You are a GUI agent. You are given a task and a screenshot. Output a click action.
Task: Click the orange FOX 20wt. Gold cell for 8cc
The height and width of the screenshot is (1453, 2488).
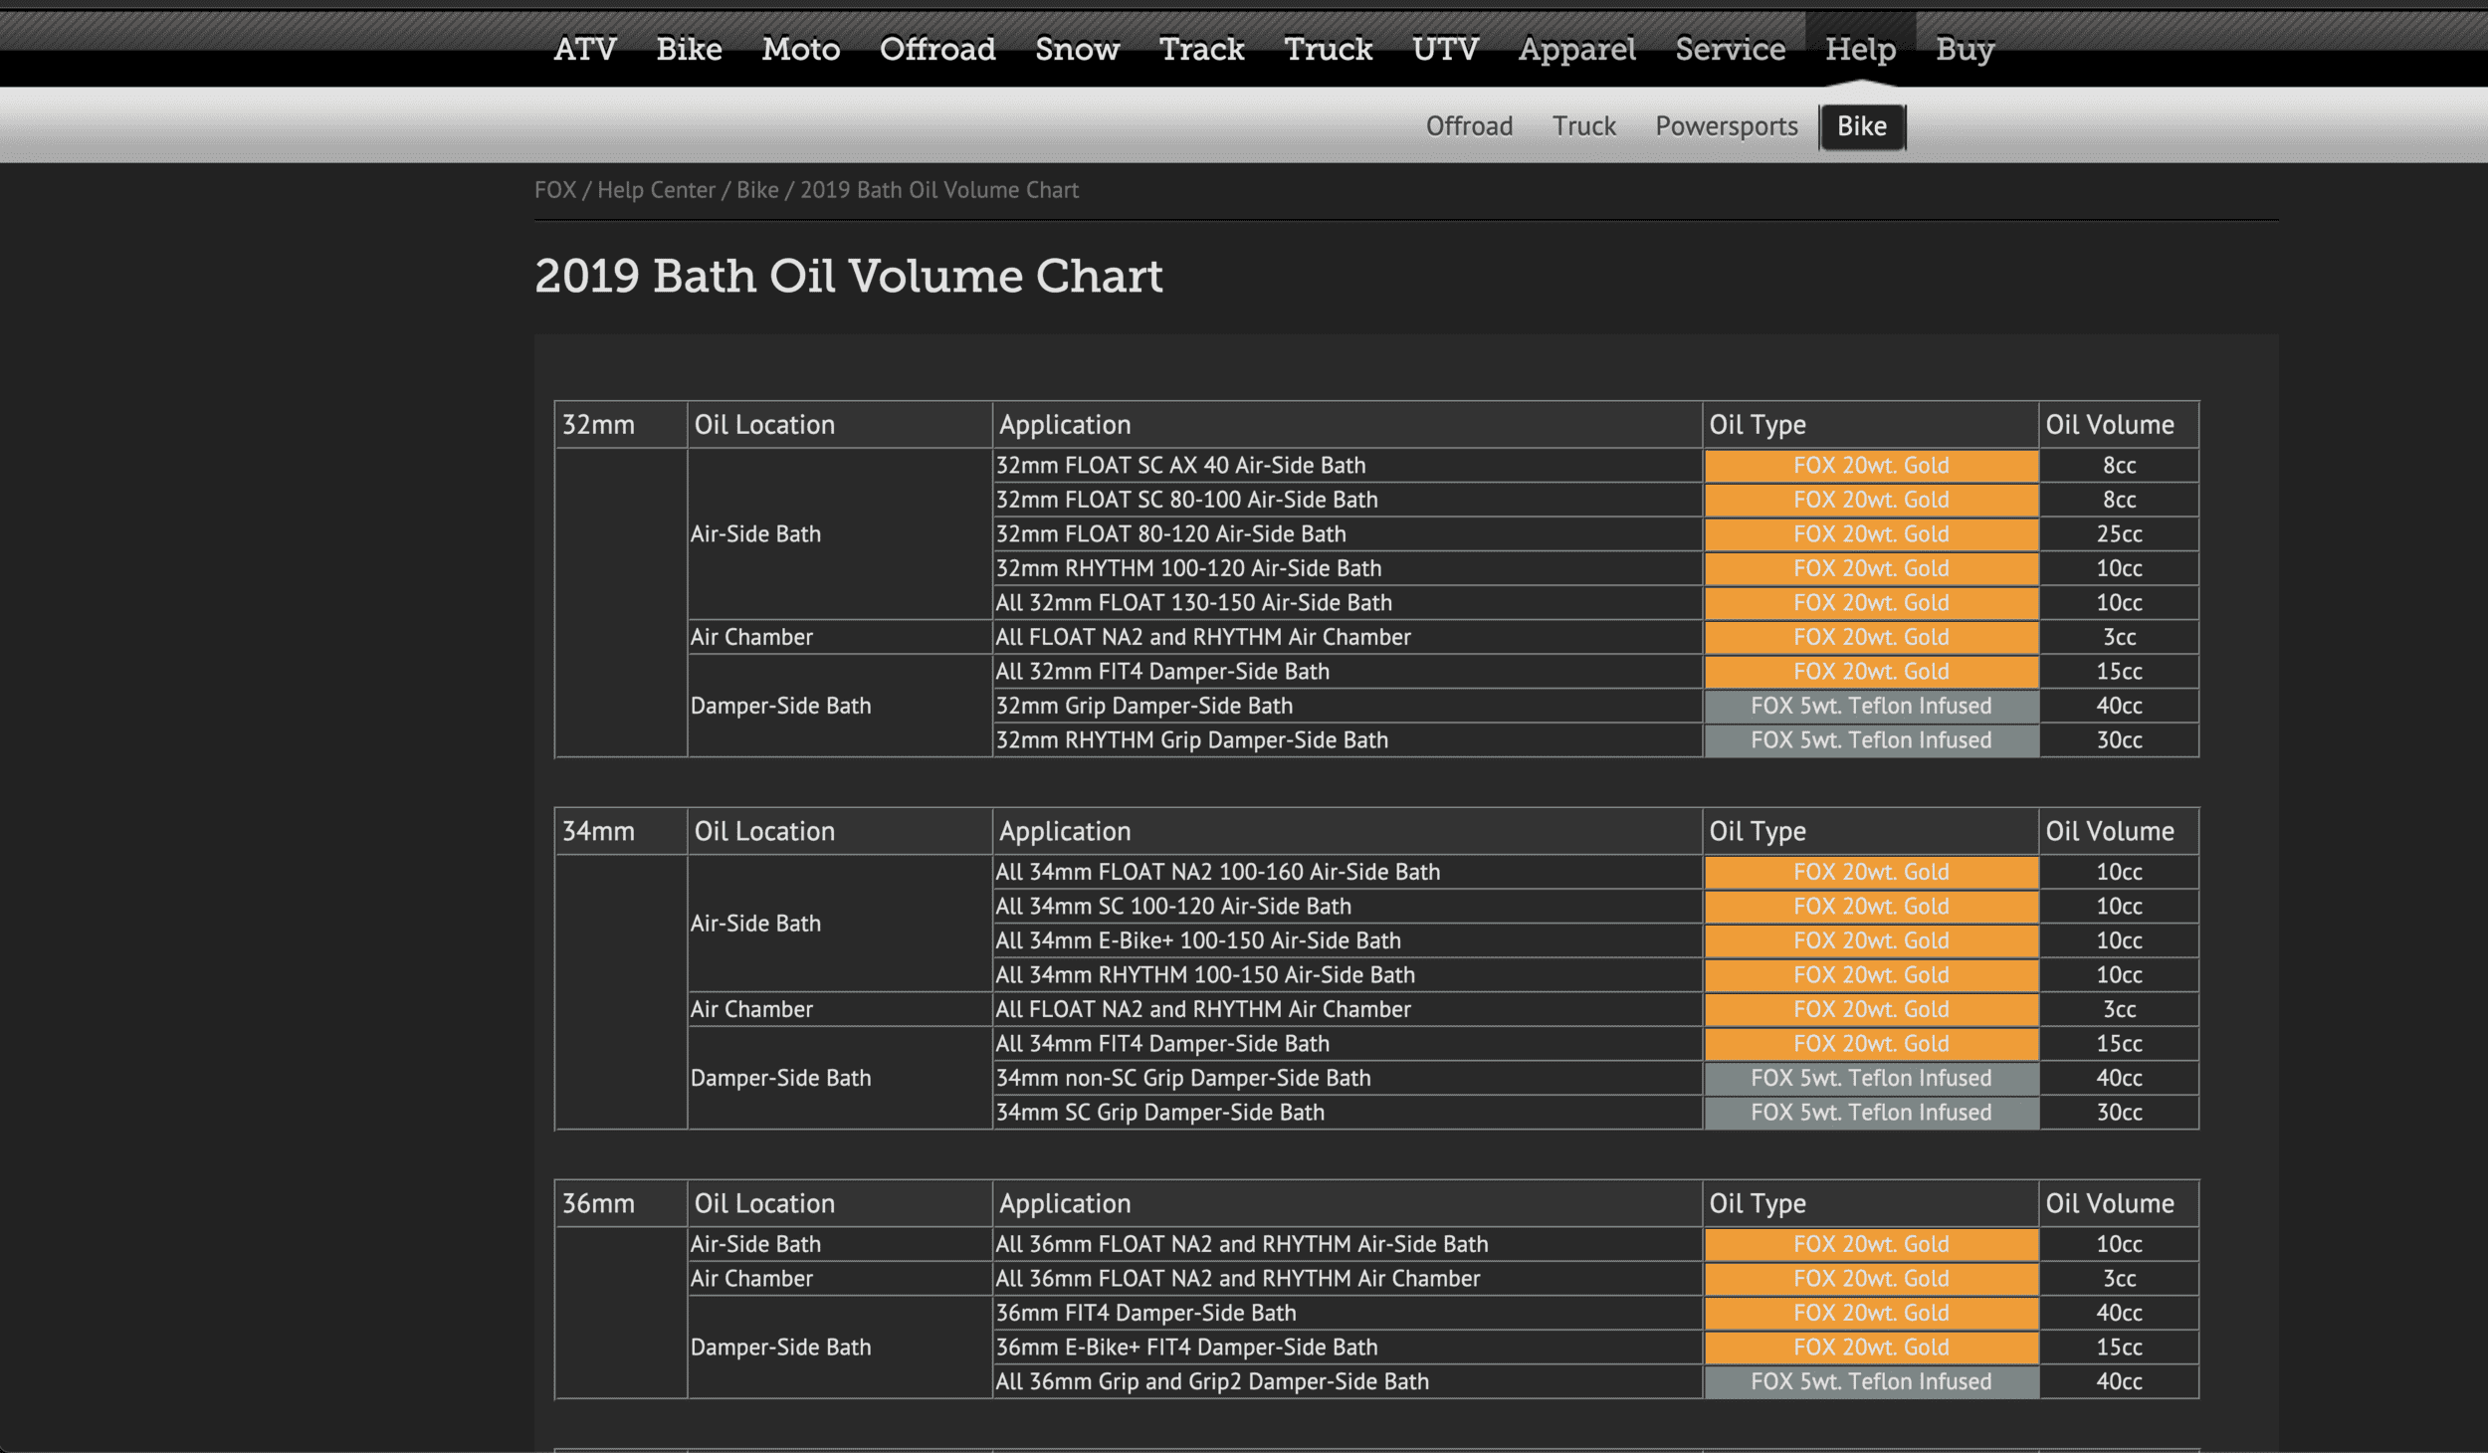pos(1870,466)
